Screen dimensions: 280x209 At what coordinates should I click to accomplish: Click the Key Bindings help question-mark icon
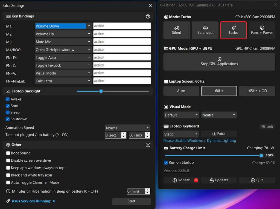[148, 16]
